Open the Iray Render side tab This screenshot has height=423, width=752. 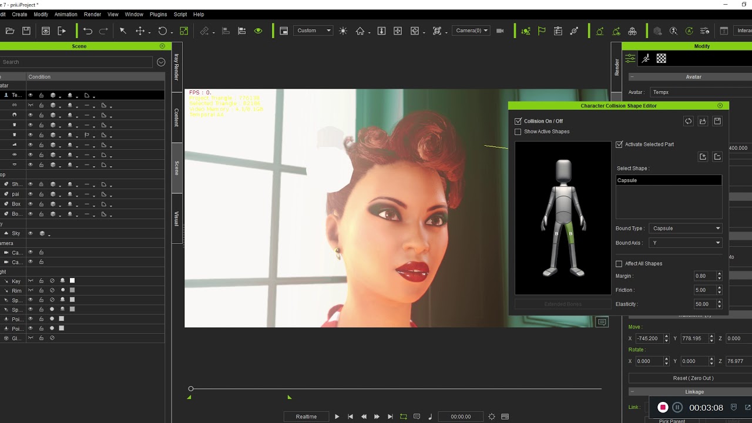(176, 67)
